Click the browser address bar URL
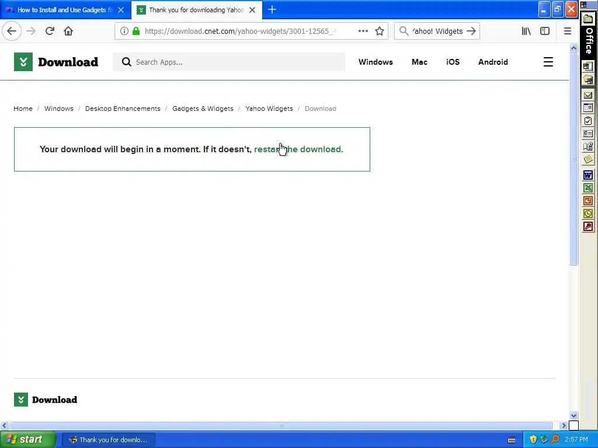Viewport: 598px width, 448px height. pyautogui.click(x=240, y=32)
